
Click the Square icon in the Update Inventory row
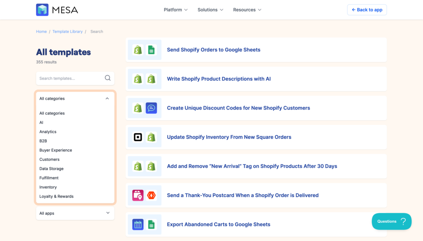[138, 137]
